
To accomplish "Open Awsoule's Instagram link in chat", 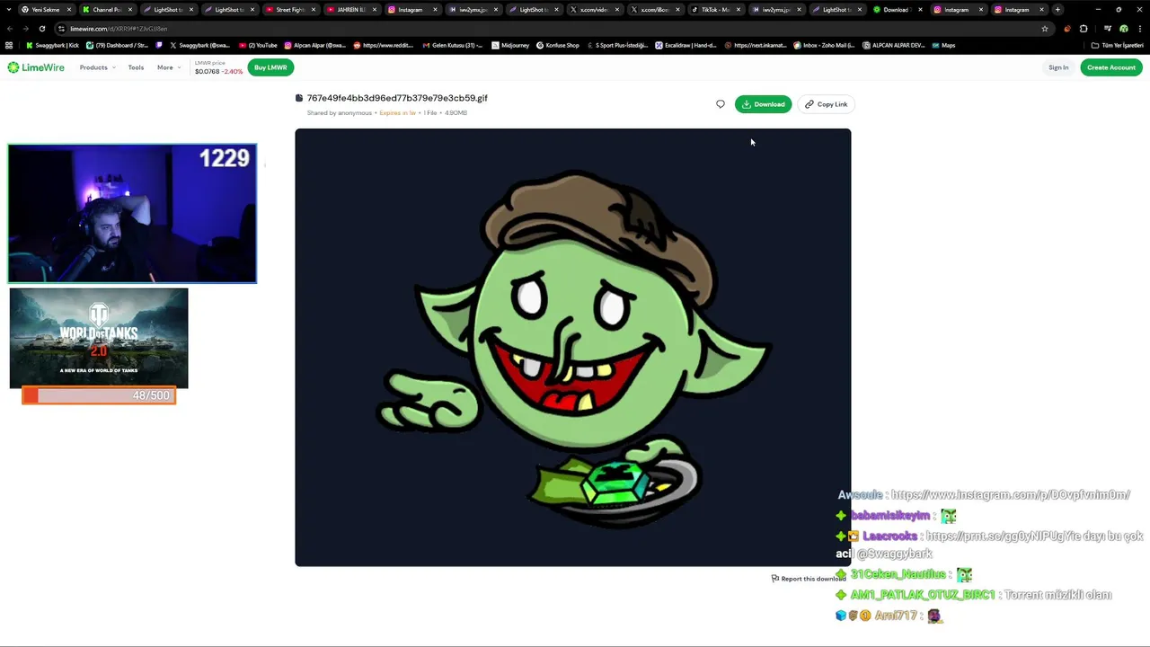I will [x=1010, y=495].
